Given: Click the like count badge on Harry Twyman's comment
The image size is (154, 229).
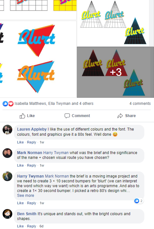Looking at the screenshot, I should coord(139,201).
